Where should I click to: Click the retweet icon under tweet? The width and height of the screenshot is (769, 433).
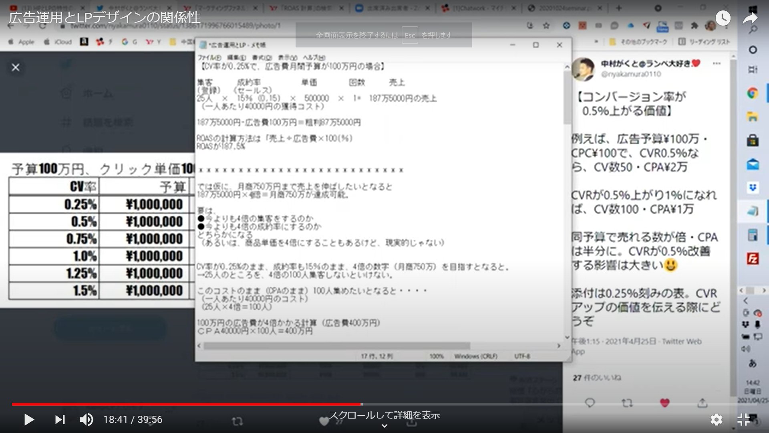click(x=627, y=403)
